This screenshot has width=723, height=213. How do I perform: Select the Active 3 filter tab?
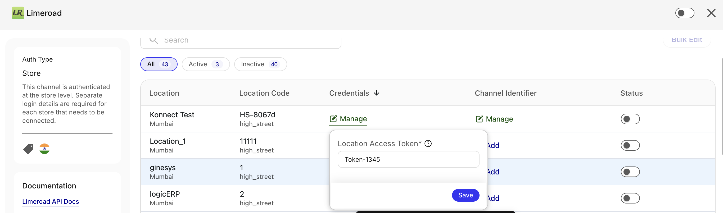tap(206, 64)
